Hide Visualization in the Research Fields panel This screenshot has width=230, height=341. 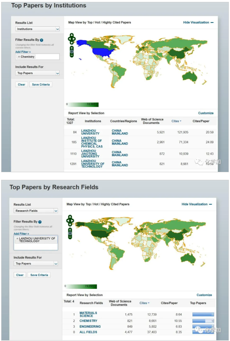tap(197, 204)
